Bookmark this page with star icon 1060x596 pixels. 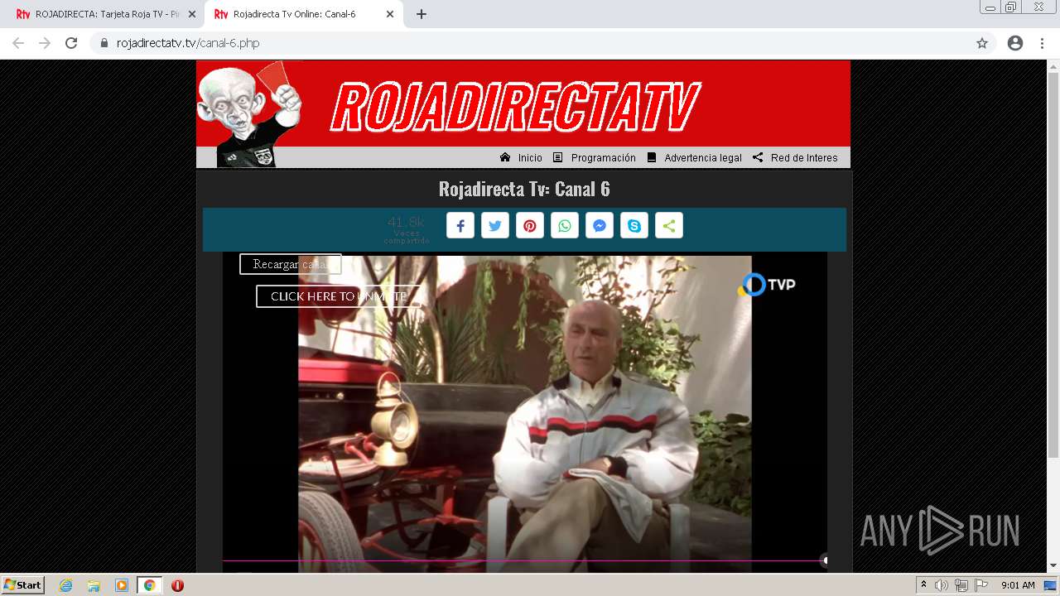[x=982, y=43]
